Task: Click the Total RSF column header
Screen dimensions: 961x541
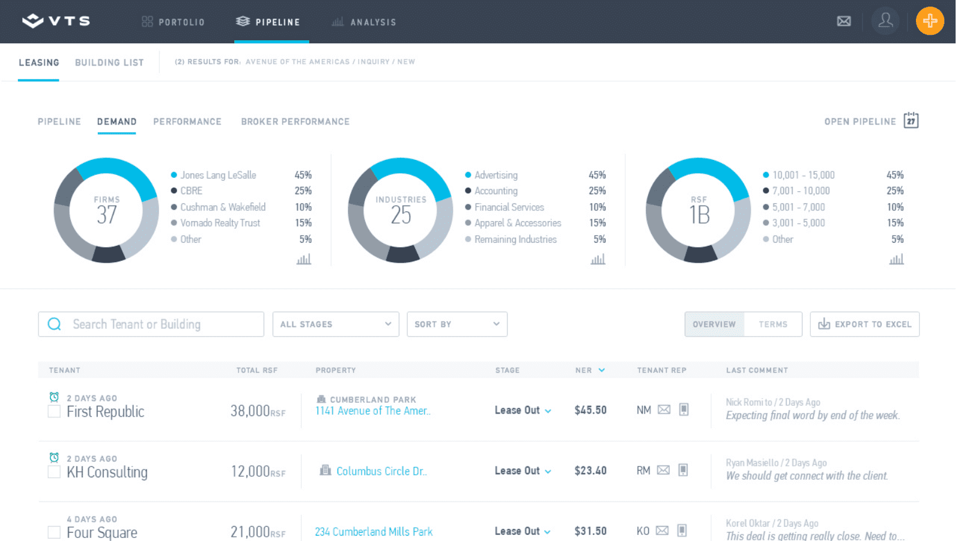Action: [257, 370]
